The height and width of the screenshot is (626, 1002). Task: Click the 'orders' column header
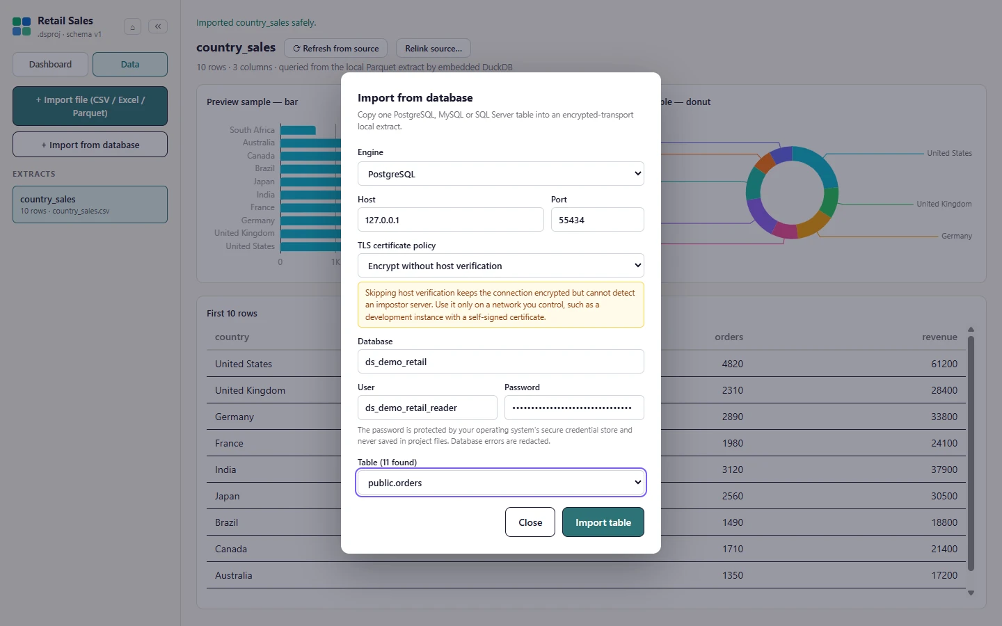pyautogui.click(x=729, y=337)
